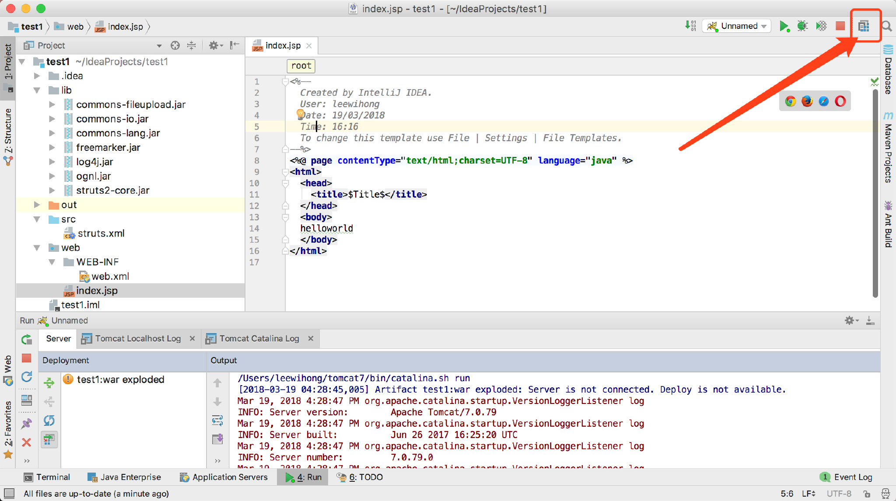Click the Search Everywhere magnifier icon
The height and width of the screenshot is (501, 896).
point(887,26)
